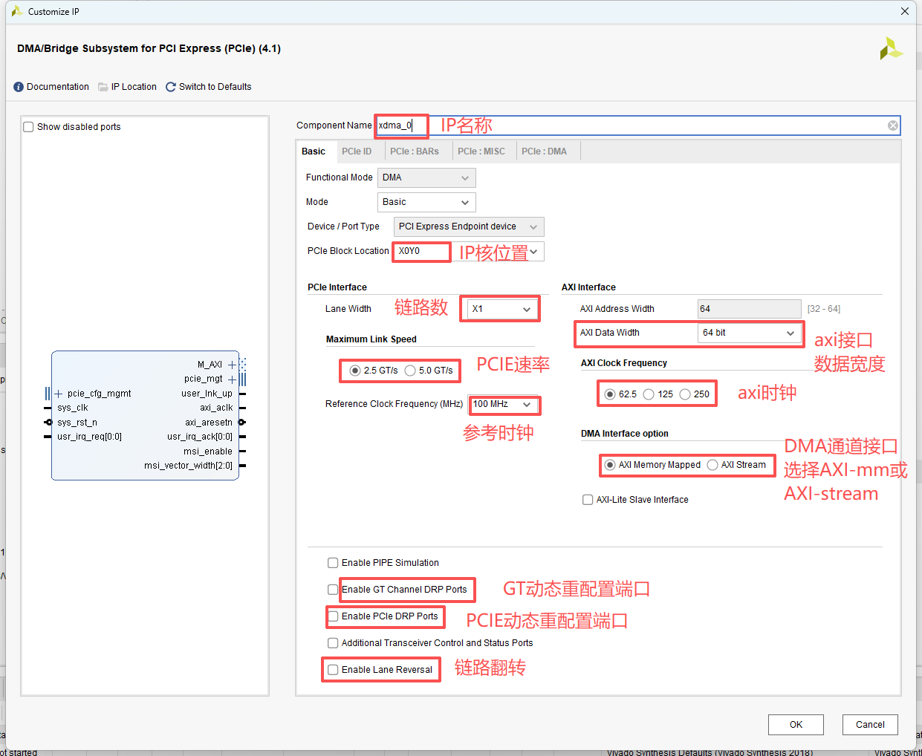Click the msi_enable port label

tap(208, 452)
